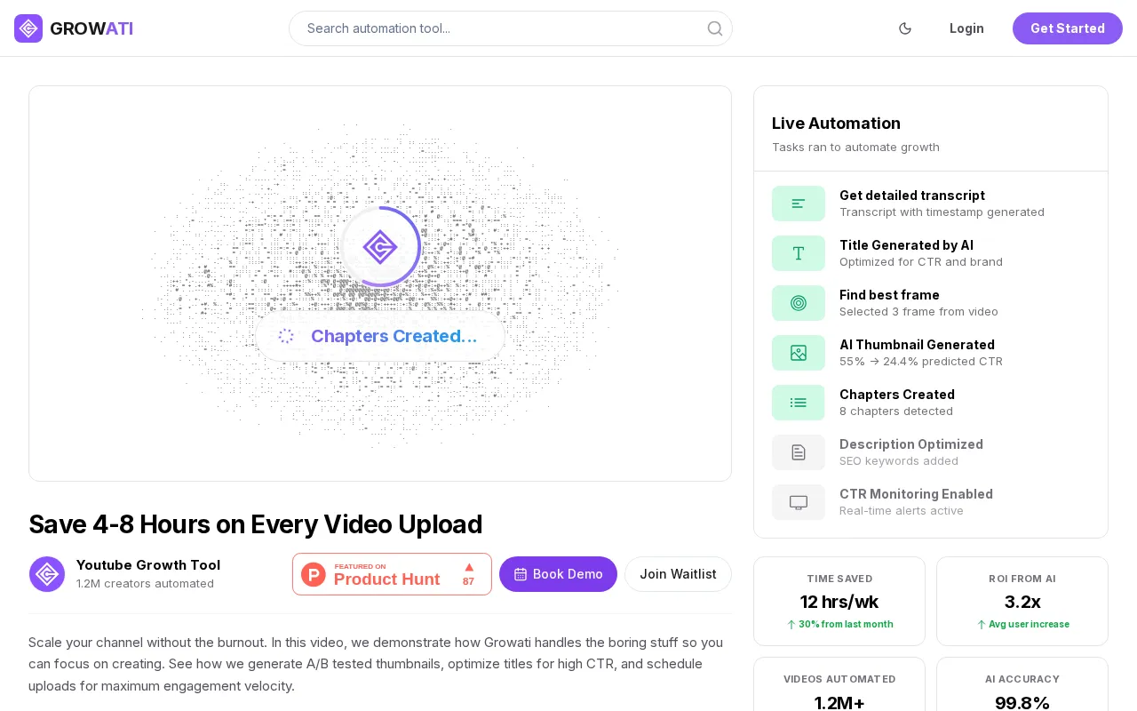Click the Find best frame target icon
Image resolution: width=1137 pixels, height=711 pixels.
[799, 303]
